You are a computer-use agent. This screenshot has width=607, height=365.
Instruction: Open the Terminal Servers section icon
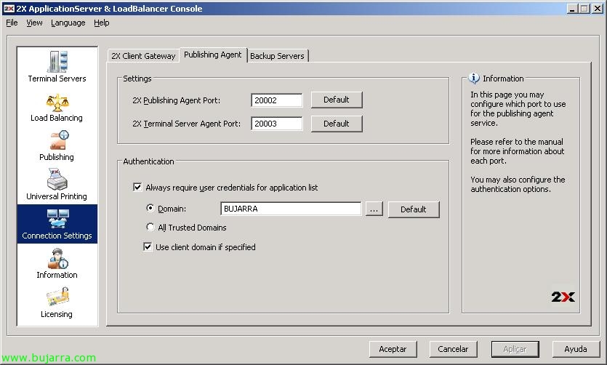tap(57, 62)
